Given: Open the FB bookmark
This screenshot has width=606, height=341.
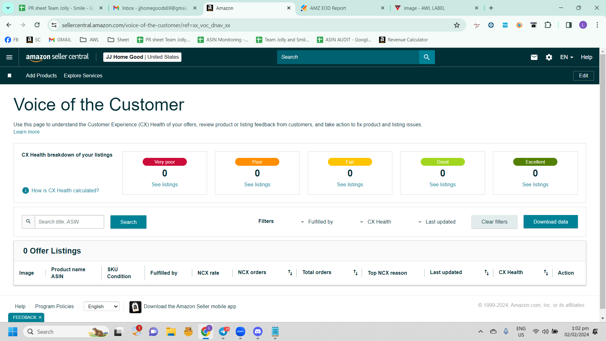Looking at the screenshot, I should point(12,40).
